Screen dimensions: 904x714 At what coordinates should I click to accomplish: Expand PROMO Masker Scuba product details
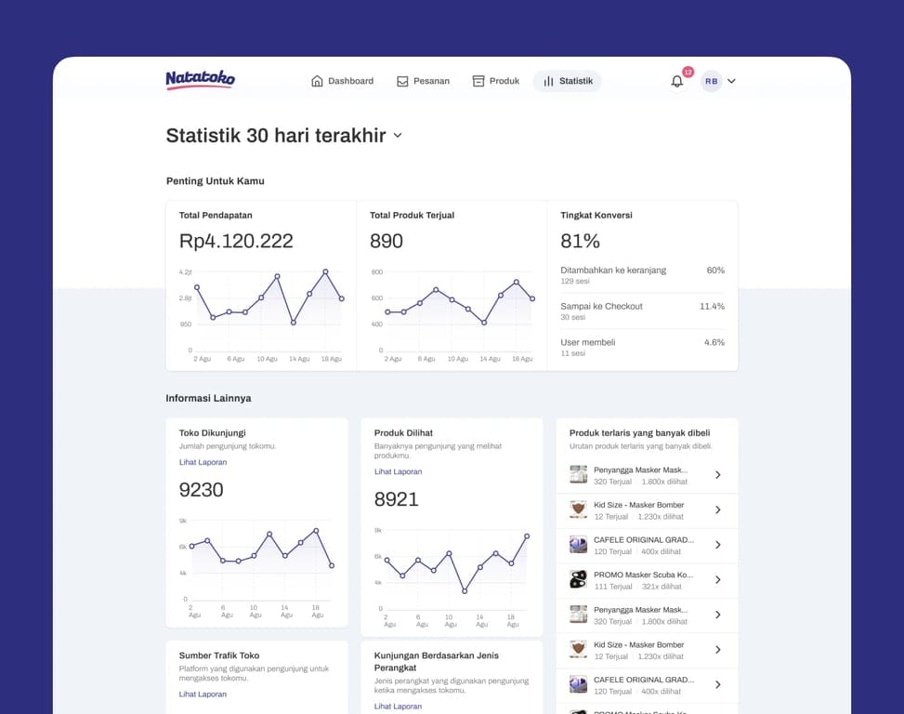coord(715,579)
